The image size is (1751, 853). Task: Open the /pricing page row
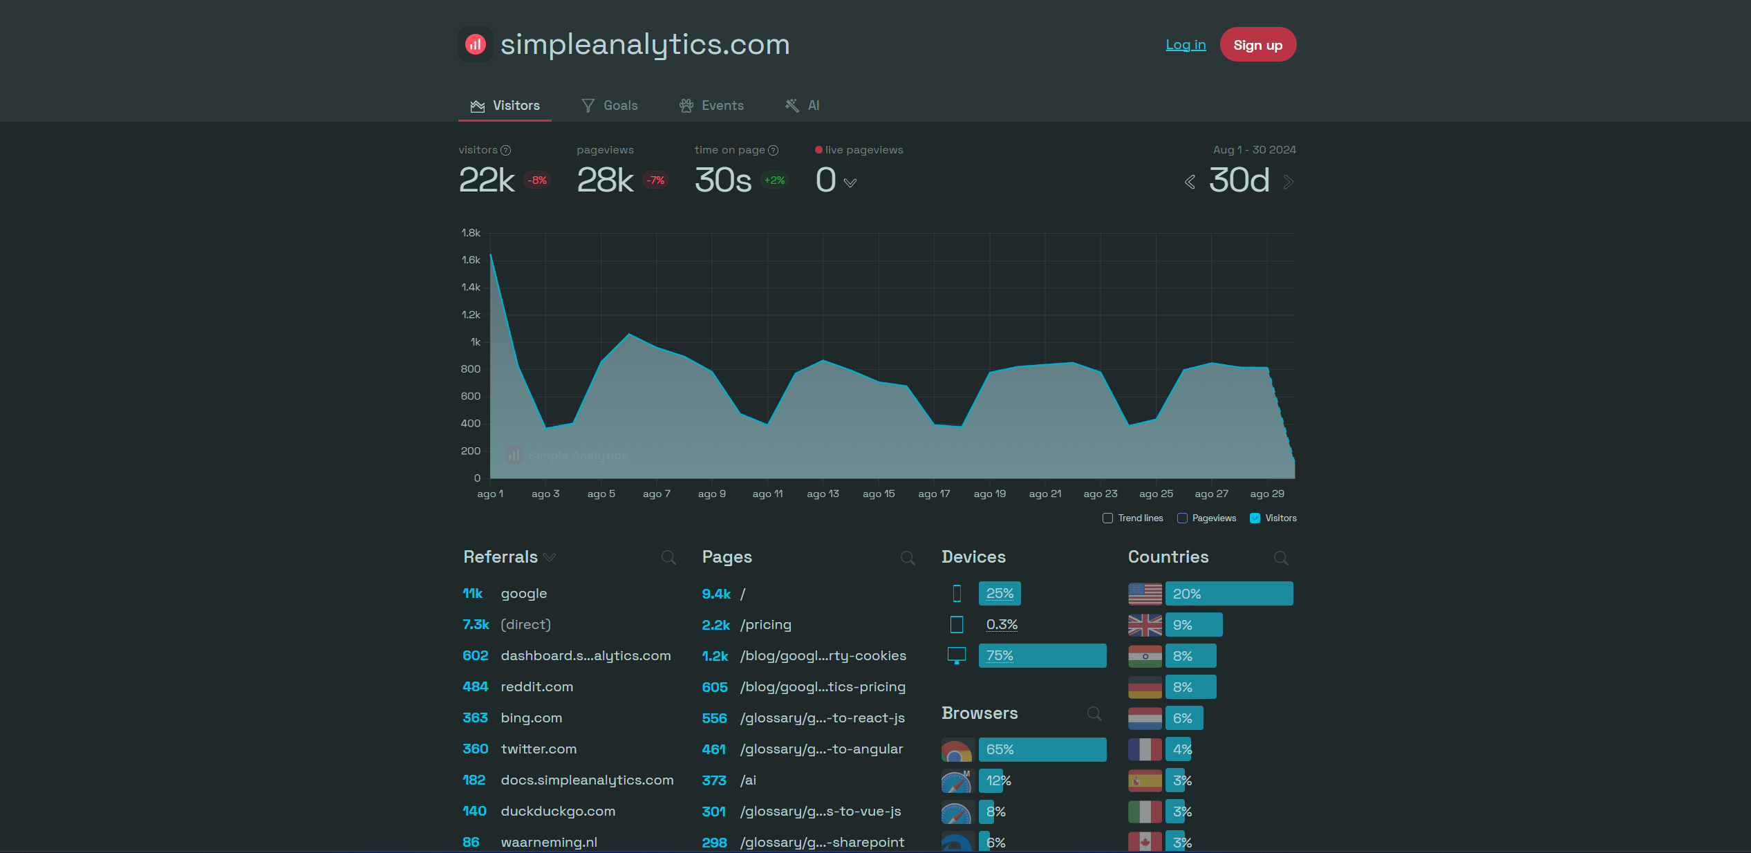(x=809, y=625)
